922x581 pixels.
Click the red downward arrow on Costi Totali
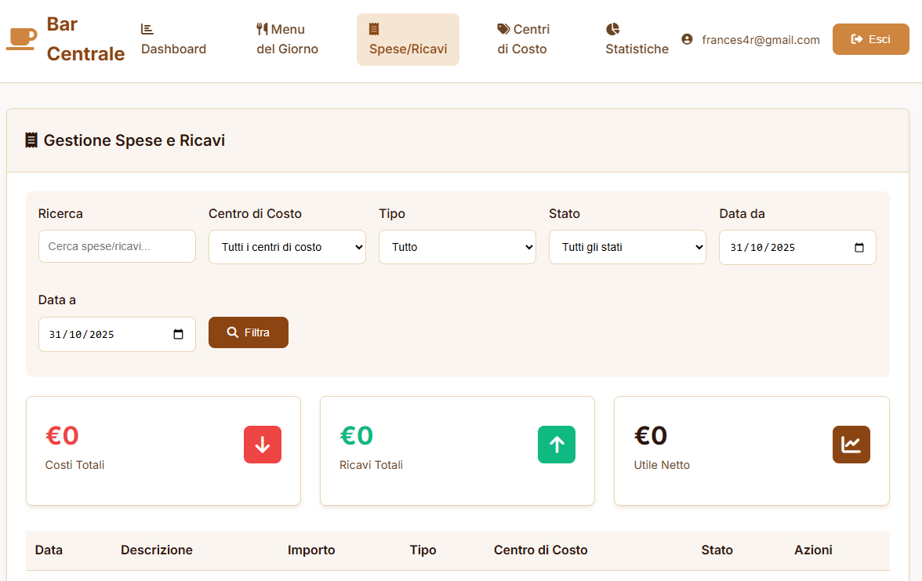[263, 444]
